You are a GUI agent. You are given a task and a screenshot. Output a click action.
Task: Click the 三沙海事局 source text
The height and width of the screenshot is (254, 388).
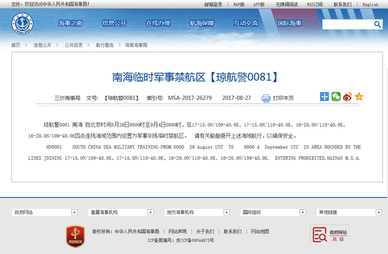(x=67, y=98)
